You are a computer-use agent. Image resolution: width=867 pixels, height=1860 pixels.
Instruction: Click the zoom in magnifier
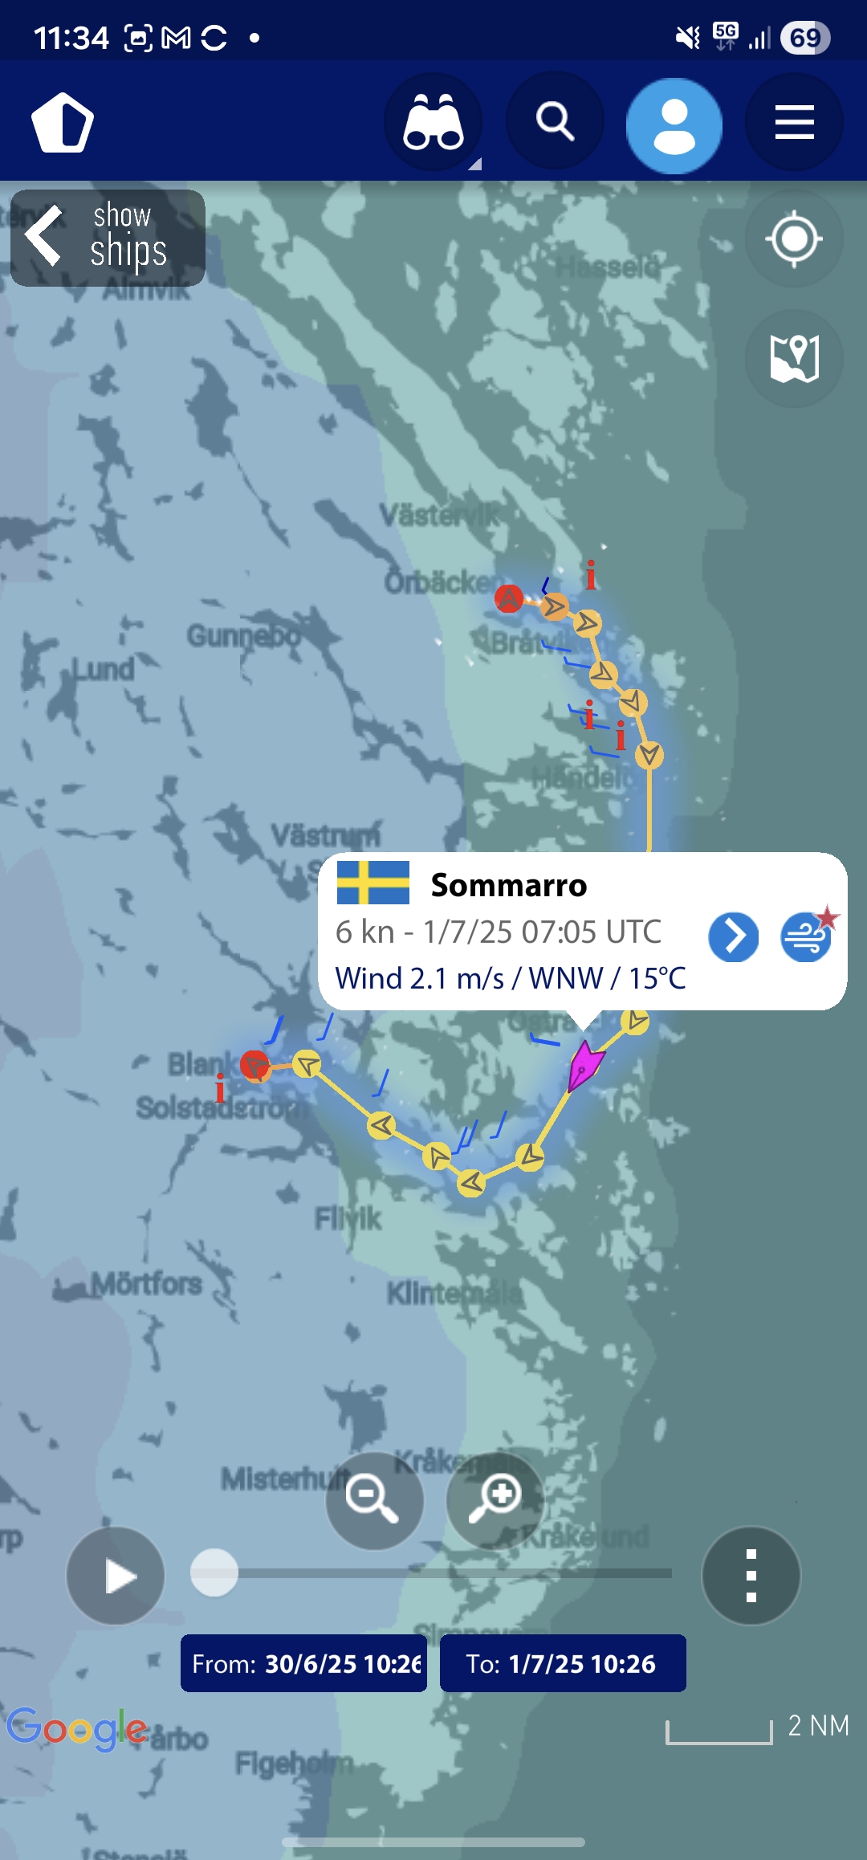[x=495, y=1500]
